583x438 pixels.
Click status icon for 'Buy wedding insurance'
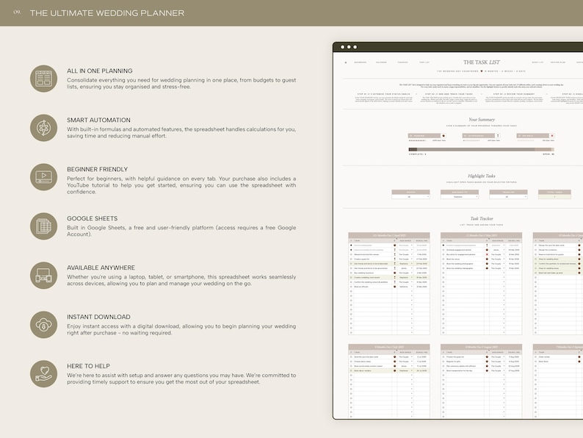(395, 273)
